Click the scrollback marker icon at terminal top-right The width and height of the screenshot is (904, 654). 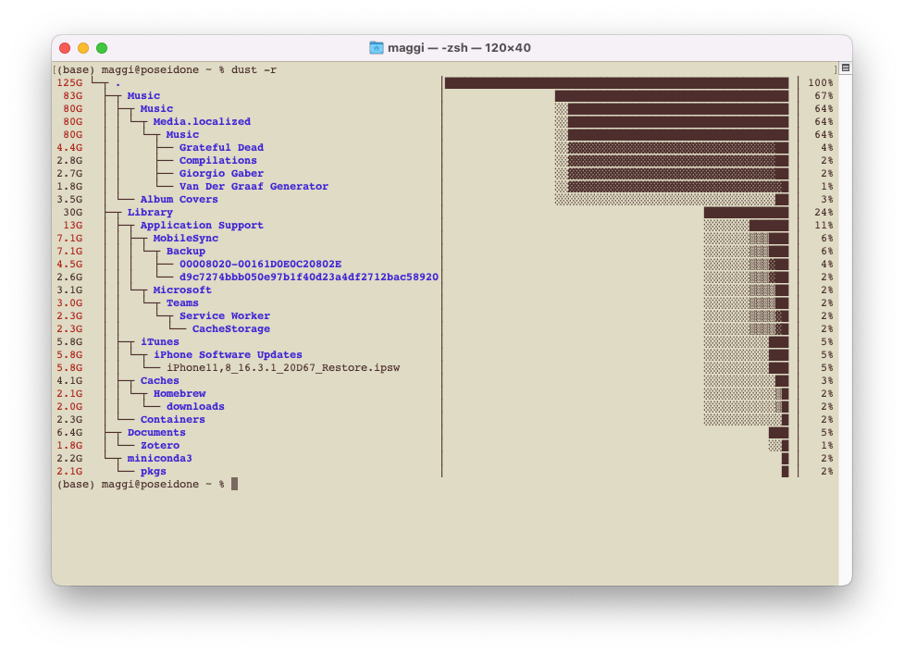click(844, 68)
